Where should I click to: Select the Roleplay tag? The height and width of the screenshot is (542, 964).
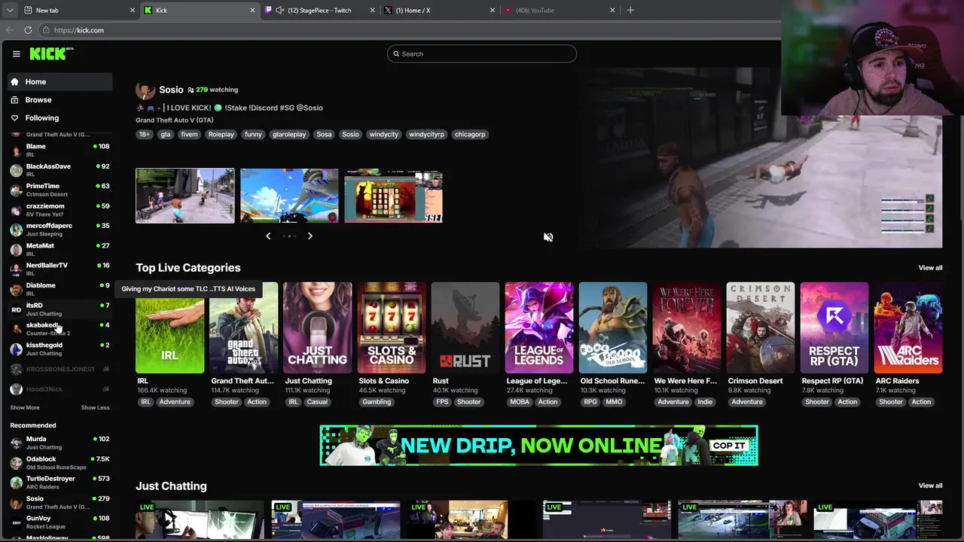[x=221, y=134]
